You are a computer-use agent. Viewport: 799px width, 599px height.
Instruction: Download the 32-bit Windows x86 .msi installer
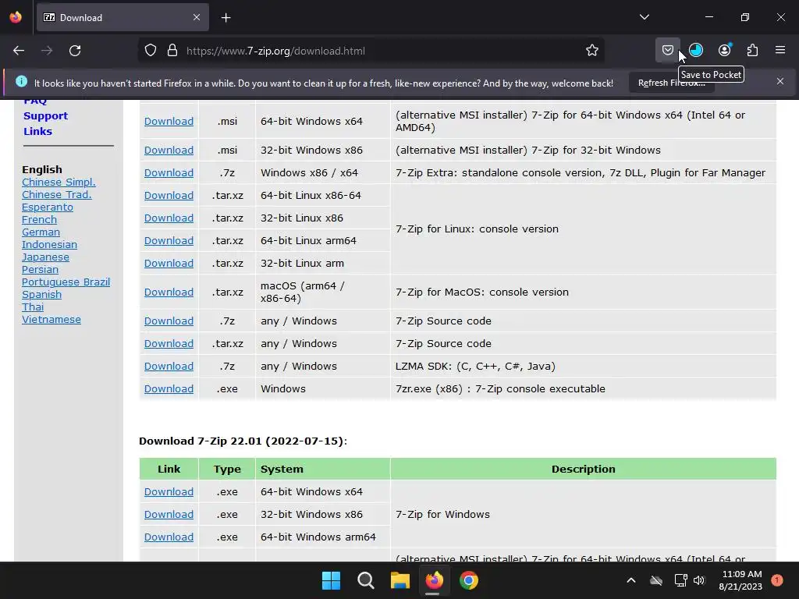(x=169, y=151)
